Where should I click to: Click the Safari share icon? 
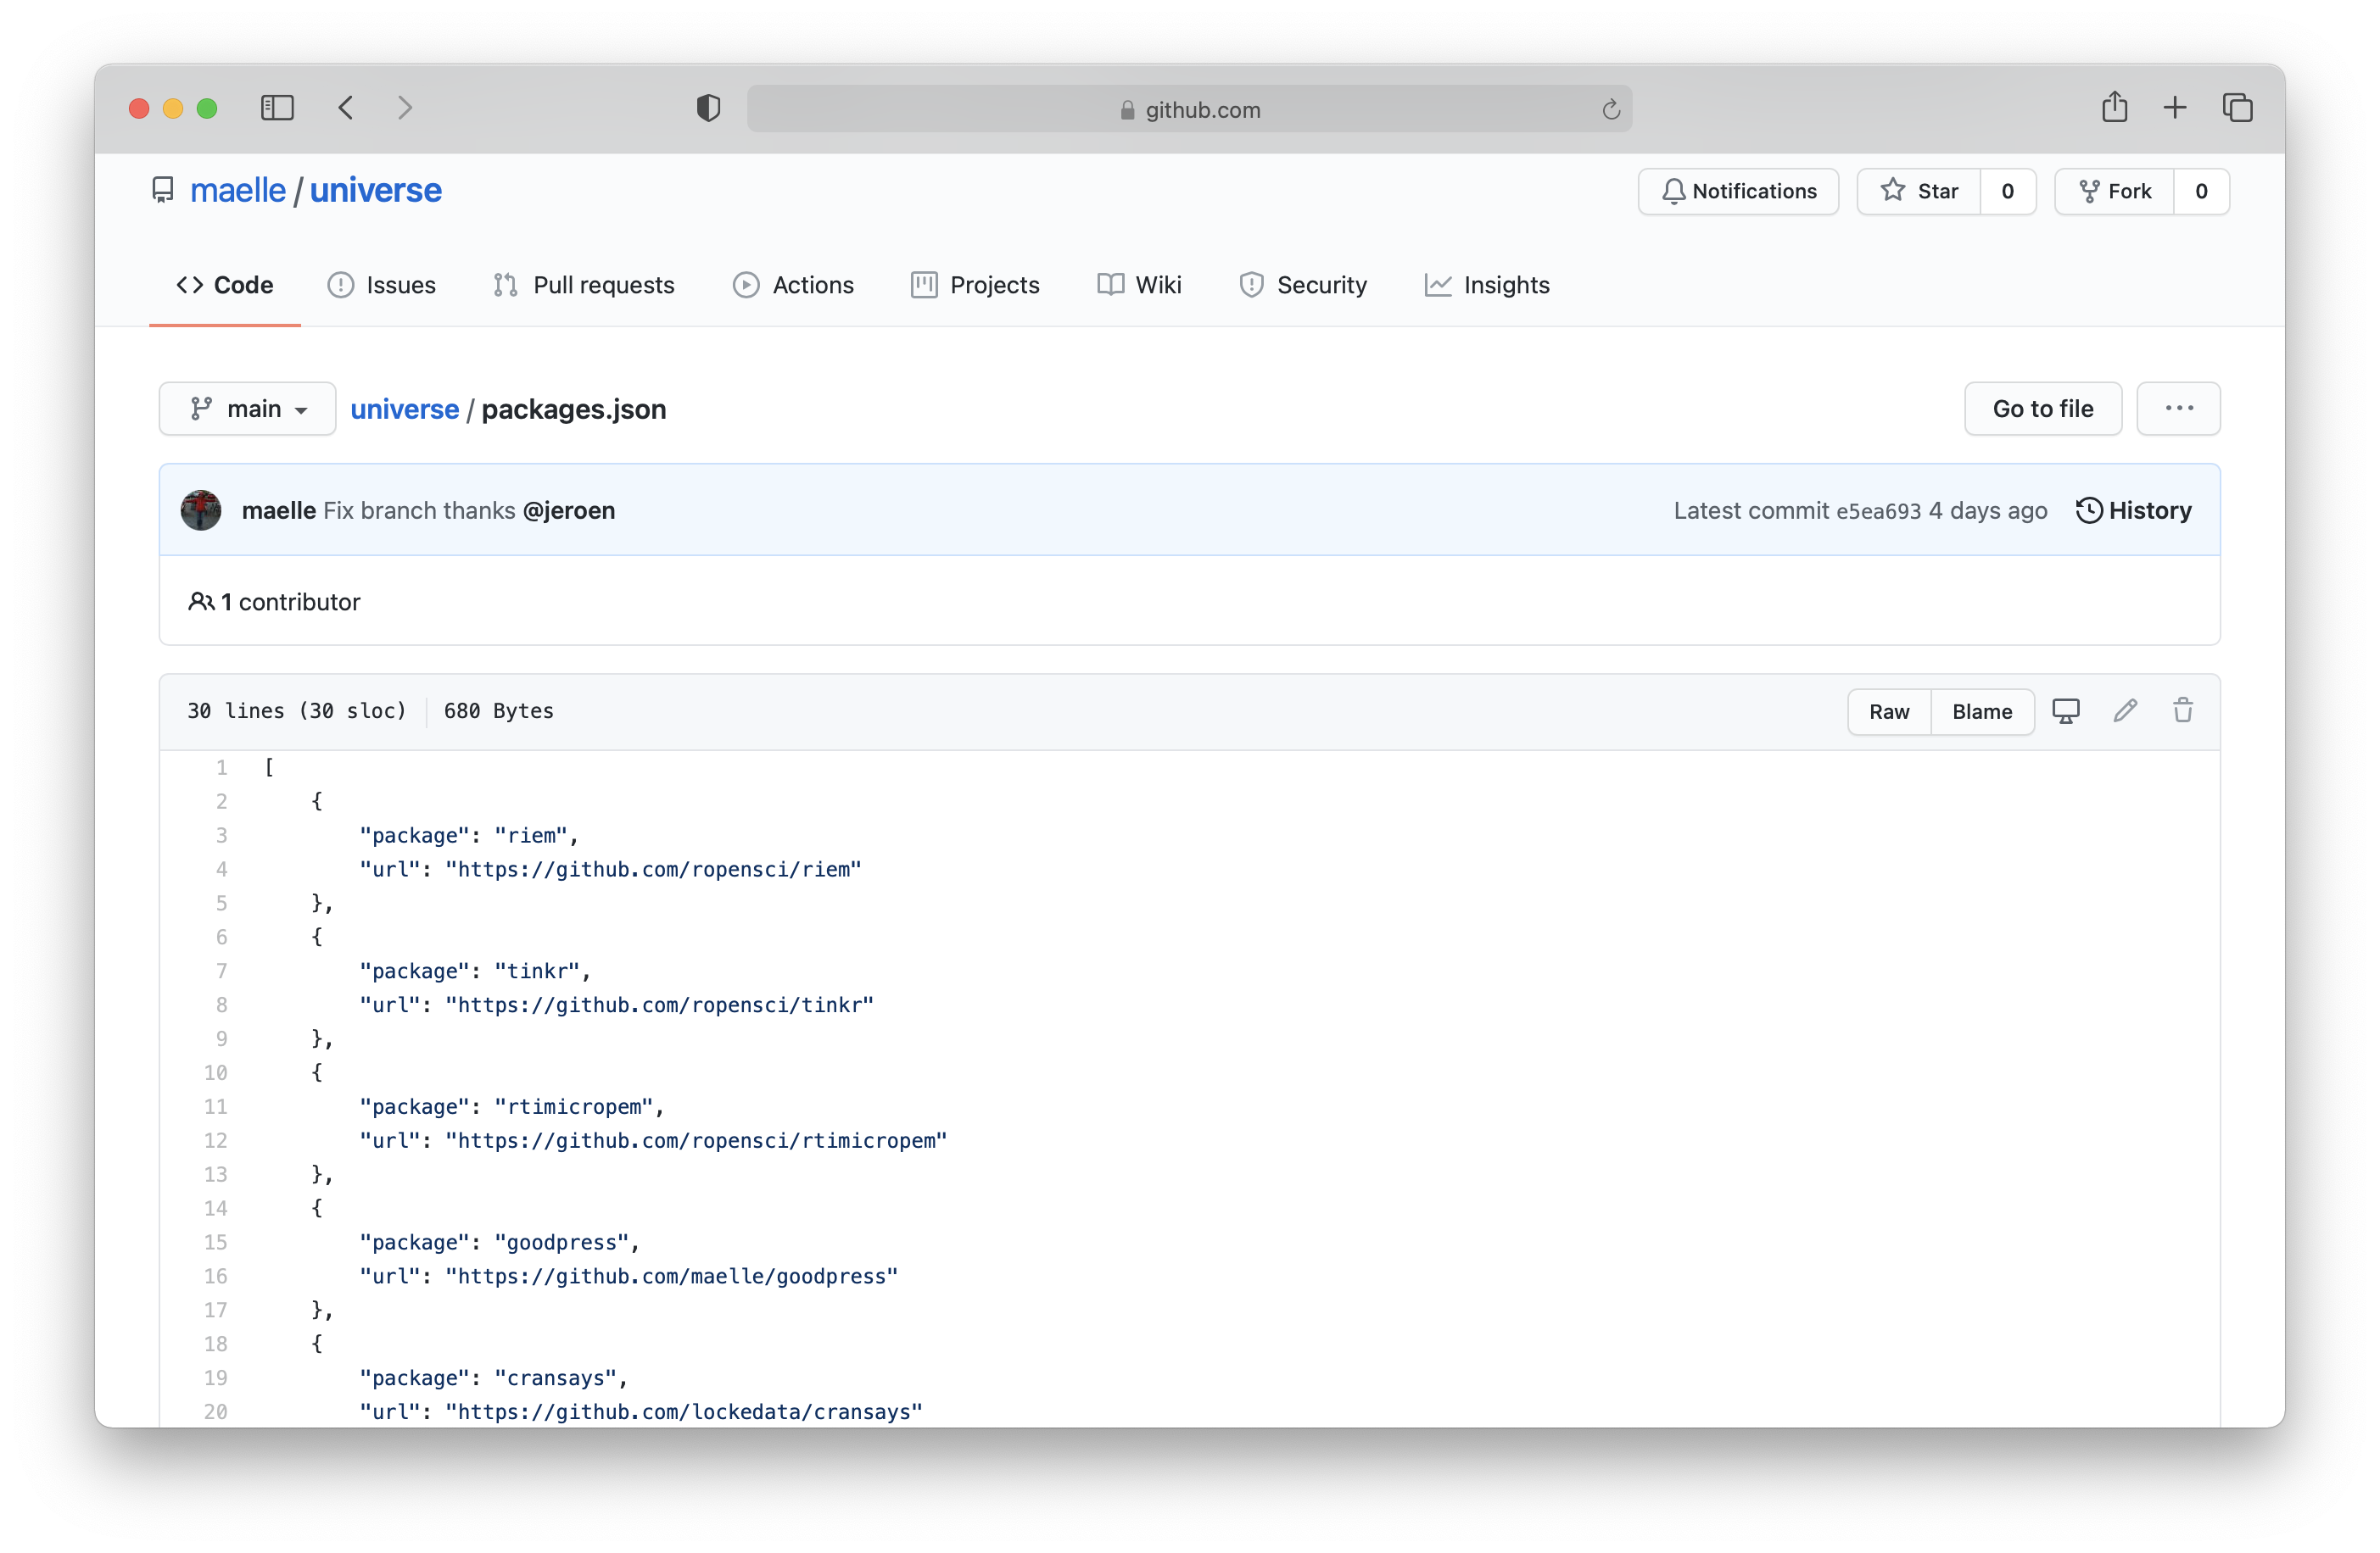(2114, 107)
